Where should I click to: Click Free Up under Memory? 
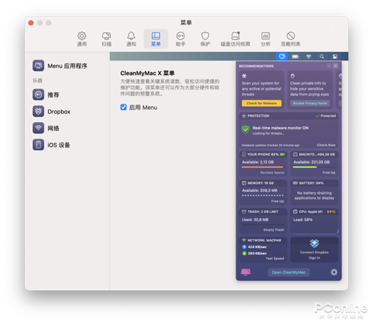[278, 201]
